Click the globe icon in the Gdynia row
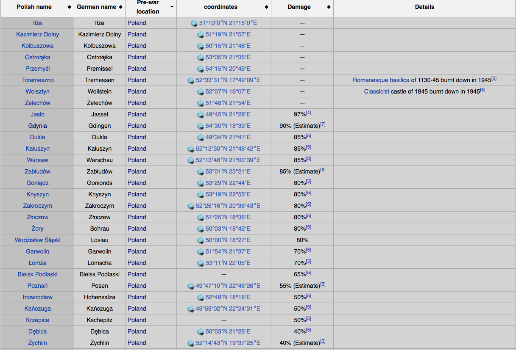This screenshot has width=516, height=350. [x=201, y=126]
